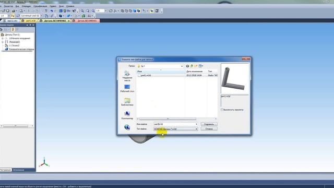Viewport: 334px width, 188px height.
Task: Click the green table icon on second toolbar
Action: click(83, 16)
